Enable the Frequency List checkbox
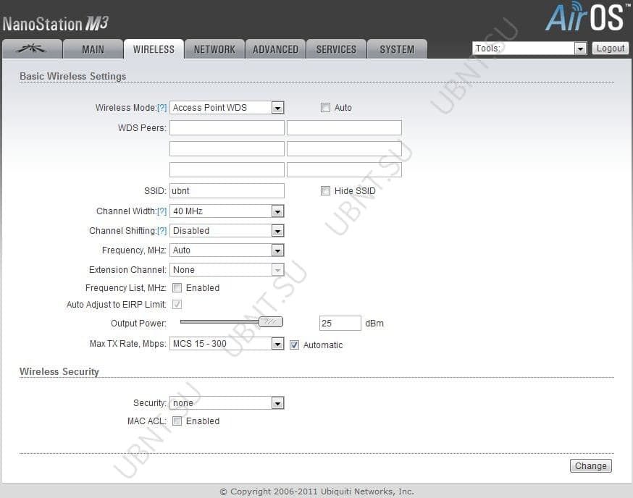Screen dimensions: 633x498 coord(177,288)
